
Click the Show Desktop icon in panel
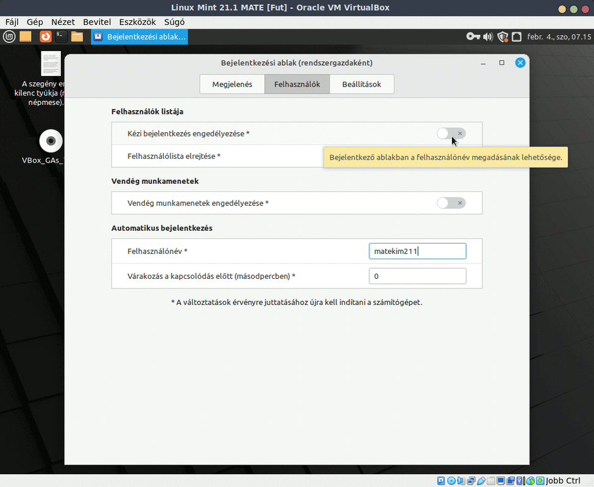click(26, 37)
